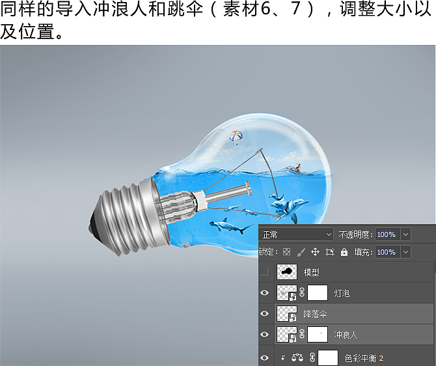Click the 不透明度 label
Screen dimensions: 436x366
pos(356,234)
